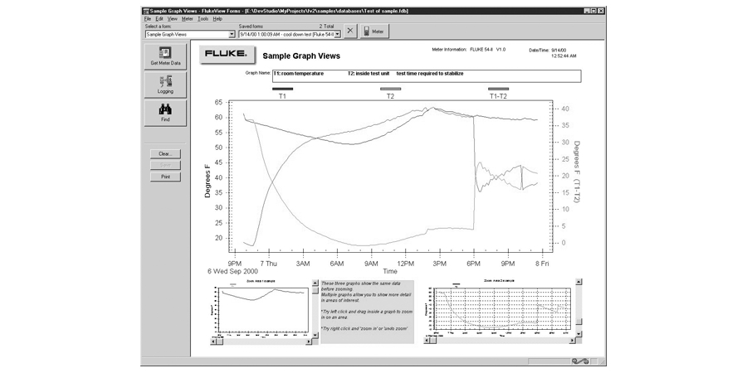Click Zoom Area 1 horizontal scroll left arrow

tap(213, 342)
